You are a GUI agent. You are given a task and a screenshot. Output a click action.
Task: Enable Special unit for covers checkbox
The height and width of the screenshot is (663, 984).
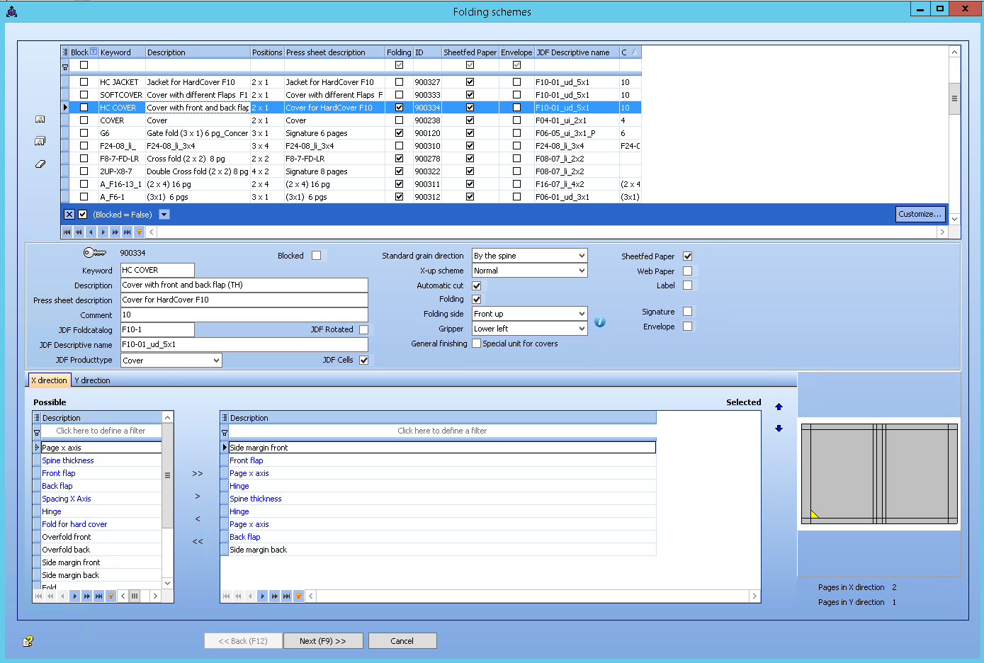(477, 344)
